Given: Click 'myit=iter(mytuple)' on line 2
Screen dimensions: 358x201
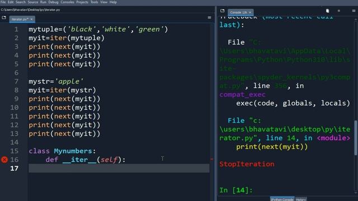Looking at the screenshot, I should click(x=67, y=38).
